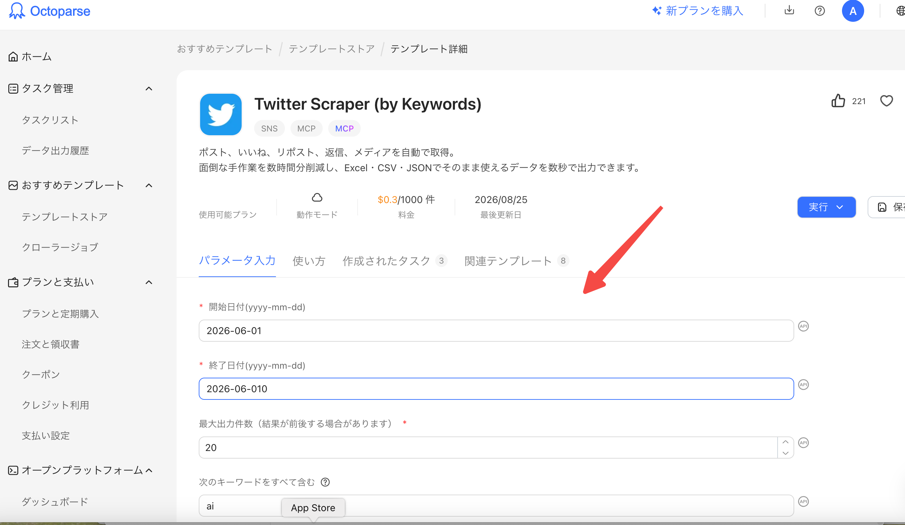Open クーポン in sidebar
This screenshot has width=905, height=525.
(41, 375)
